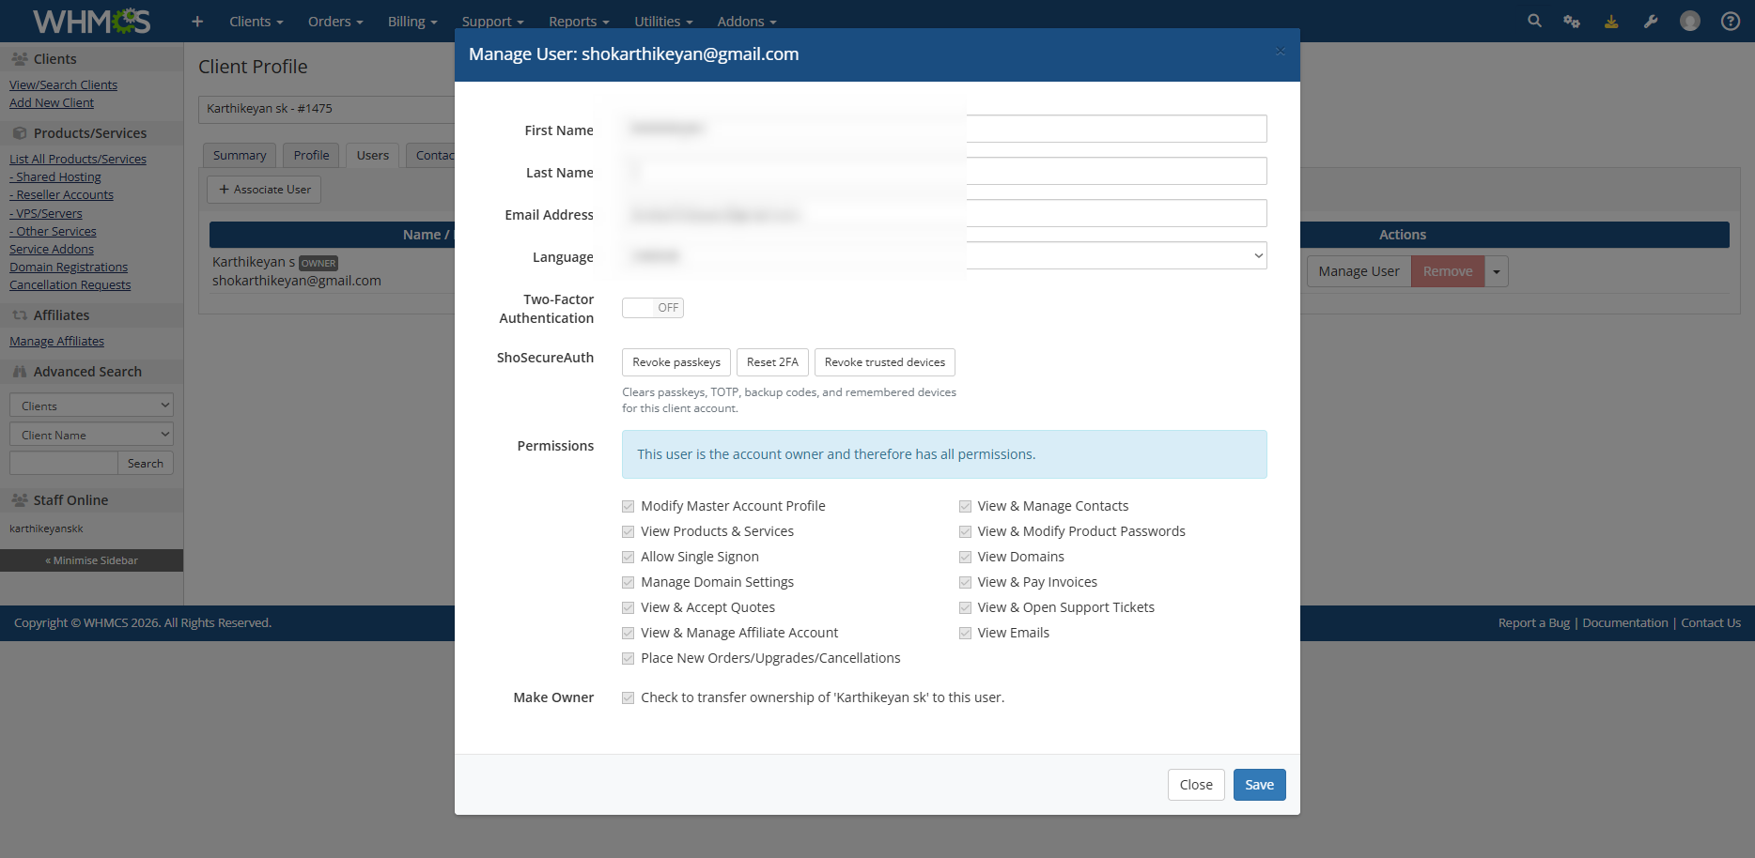Click Manage User button in Actions column
This screenshot has width=1755, height=858.
point(1359,271)
